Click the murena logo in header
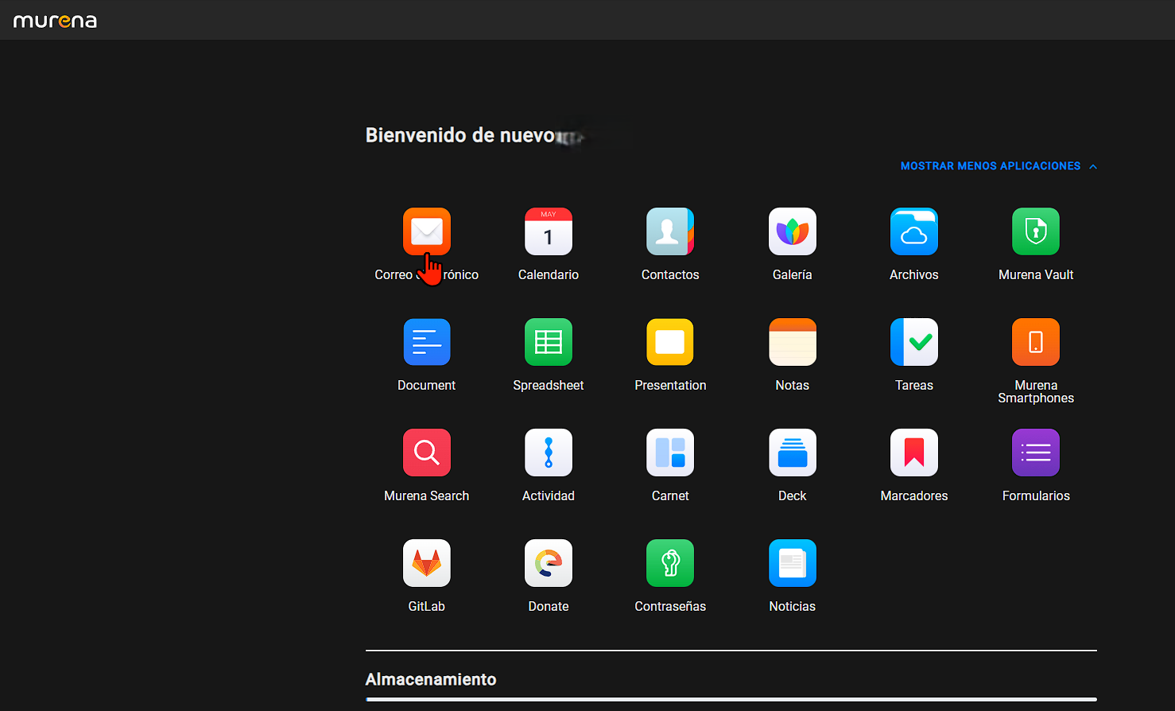The width and height of the screenshot is (1175, 711). pos(55,21)
